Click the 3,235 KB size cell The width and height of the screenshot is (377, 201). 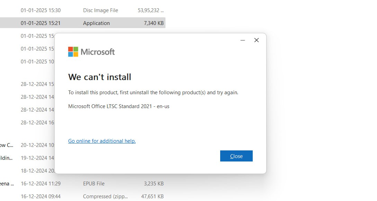[x=154, y=184]
